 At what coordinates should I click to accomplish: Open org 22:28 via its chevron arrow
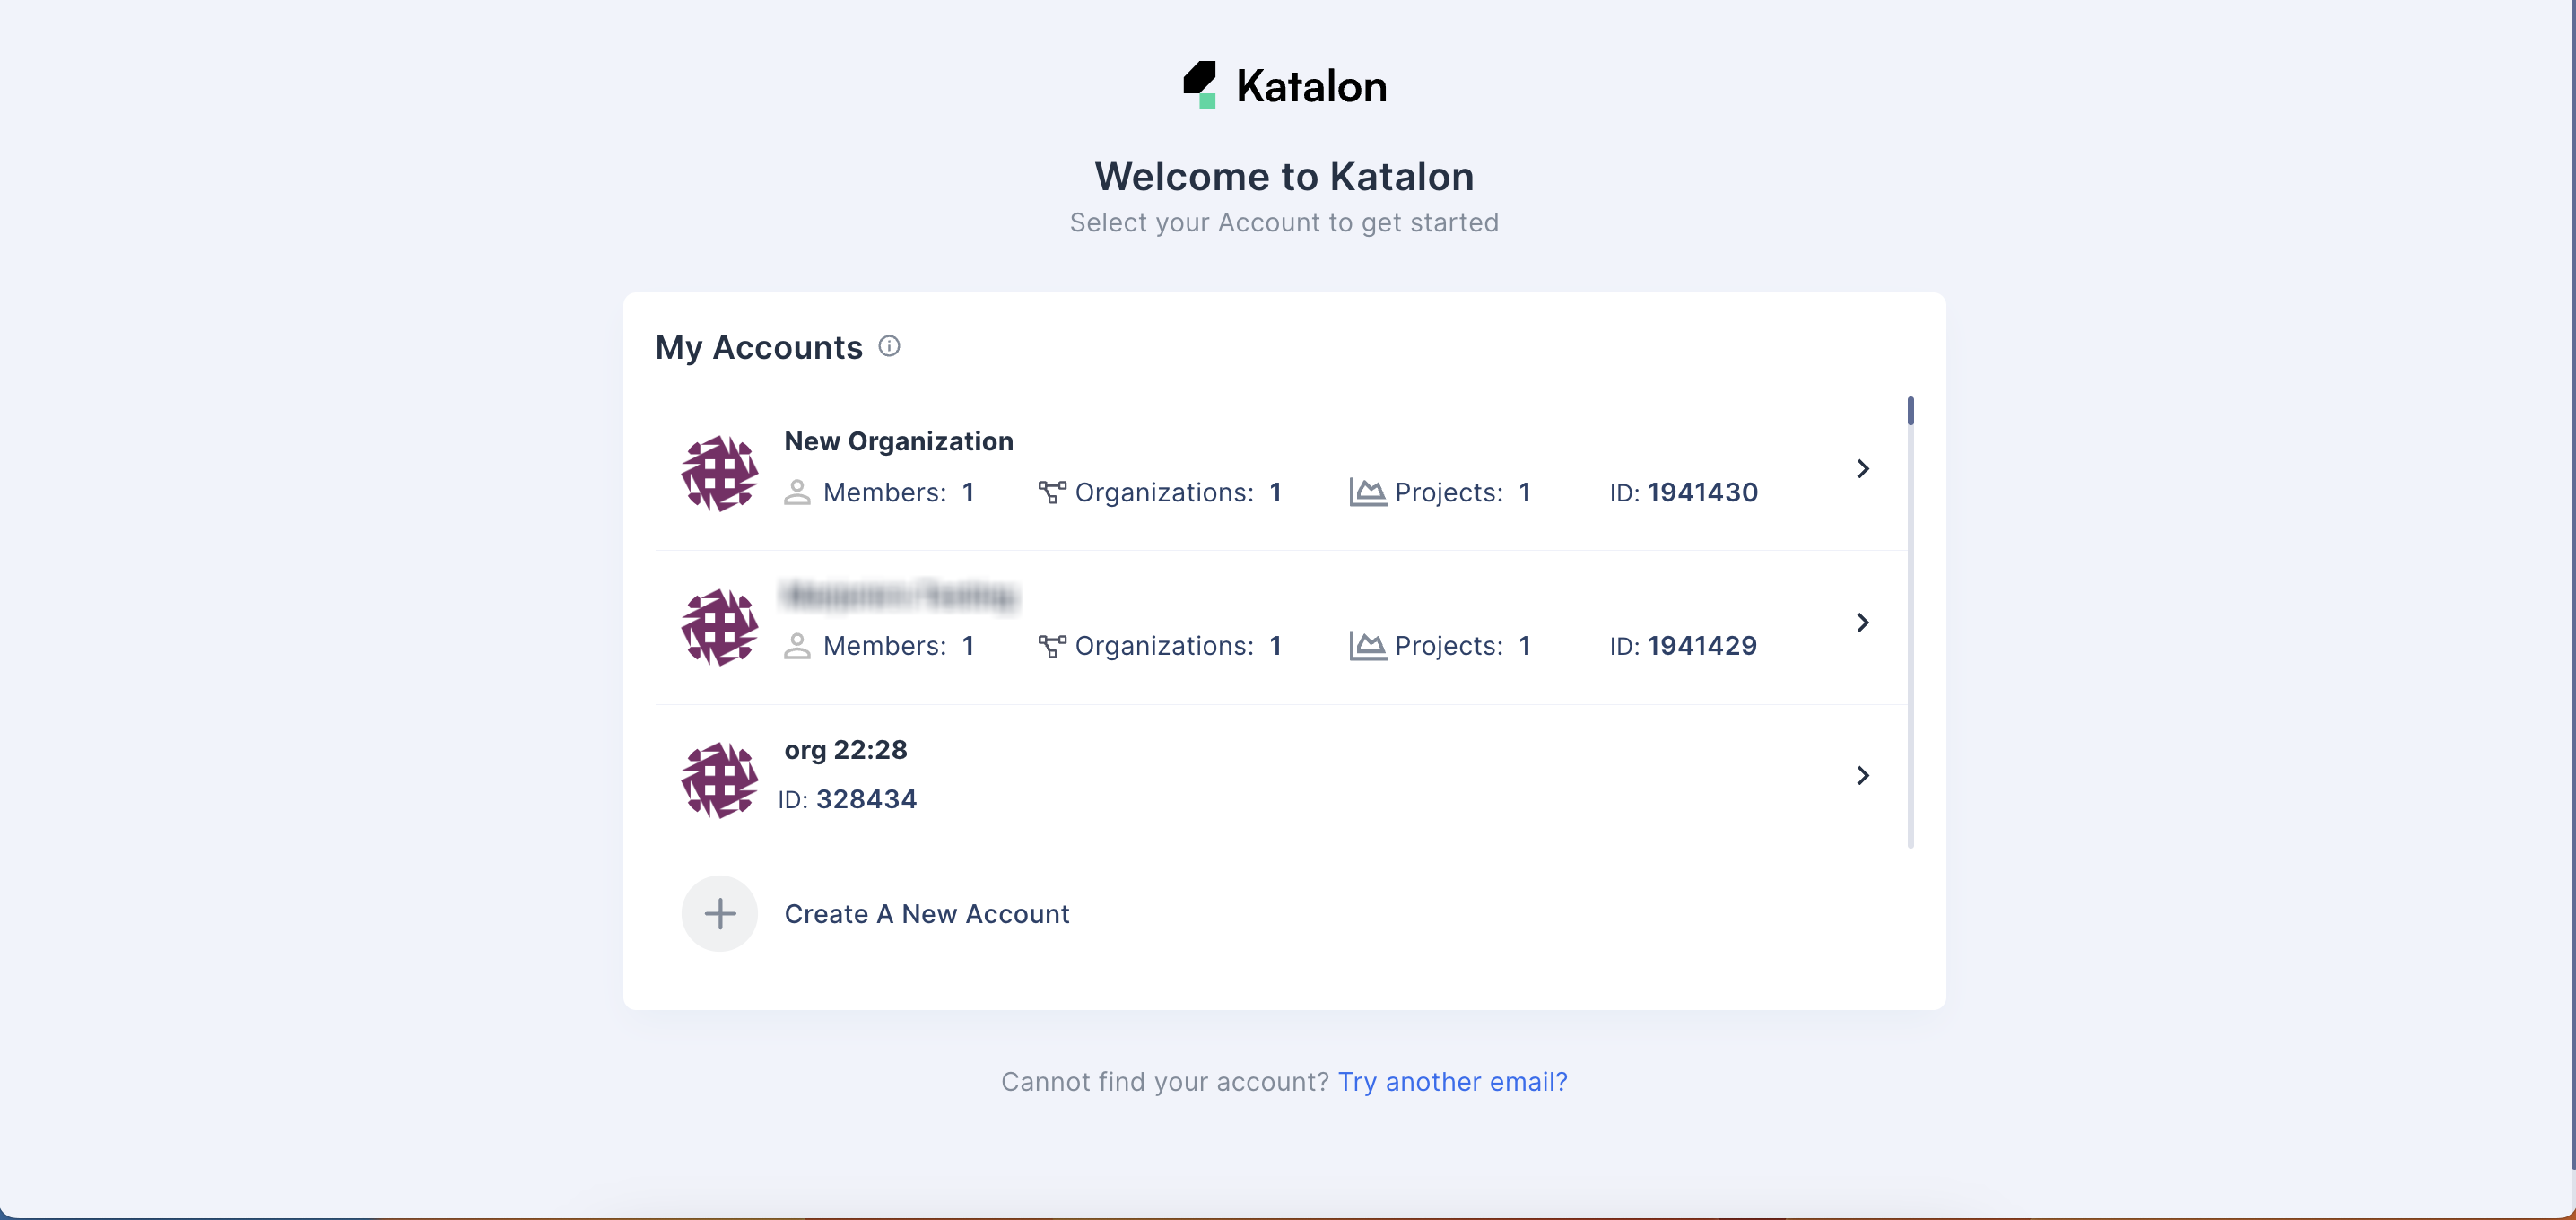(x=1862, y=775)
